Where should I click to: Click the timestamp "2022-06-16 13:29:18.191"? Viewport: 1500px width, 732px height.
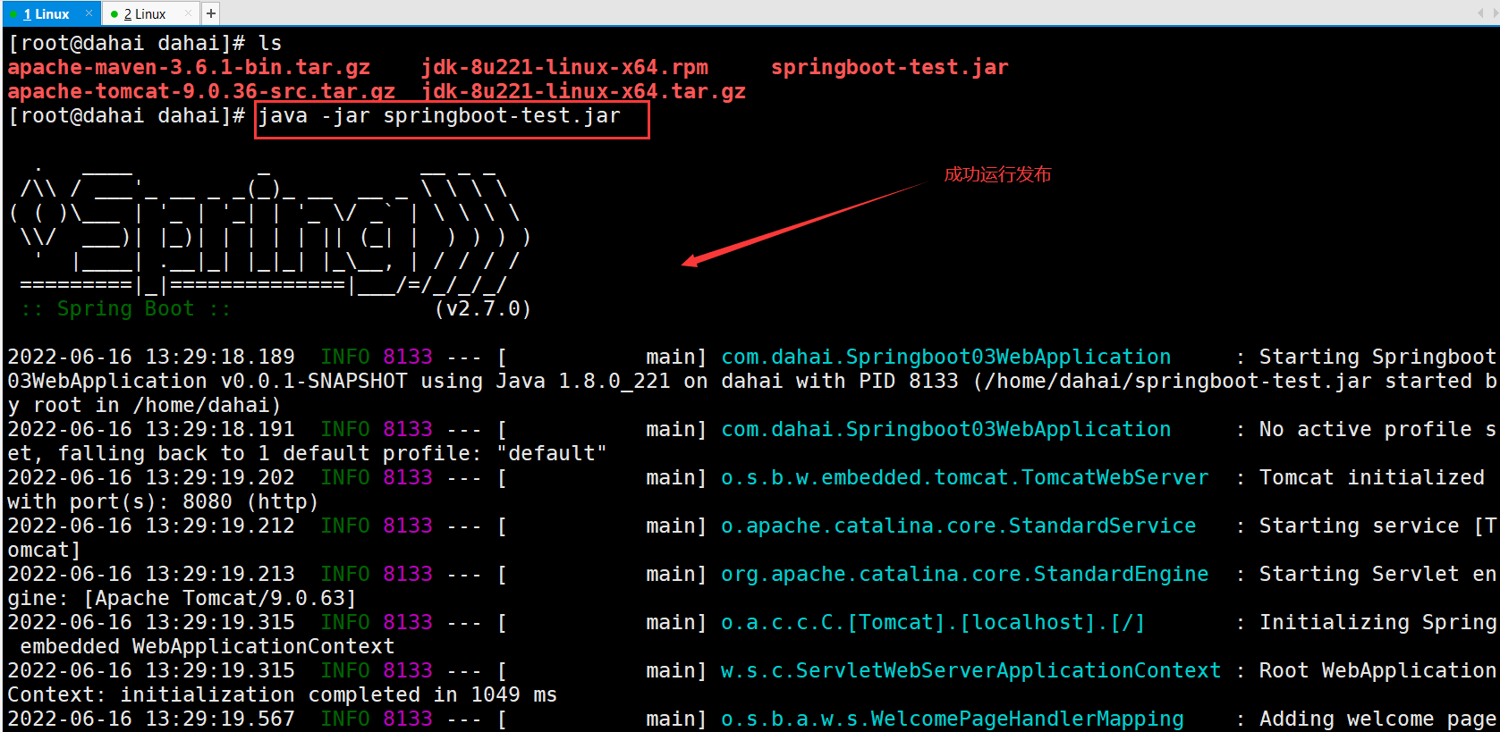tap(151, 430)
